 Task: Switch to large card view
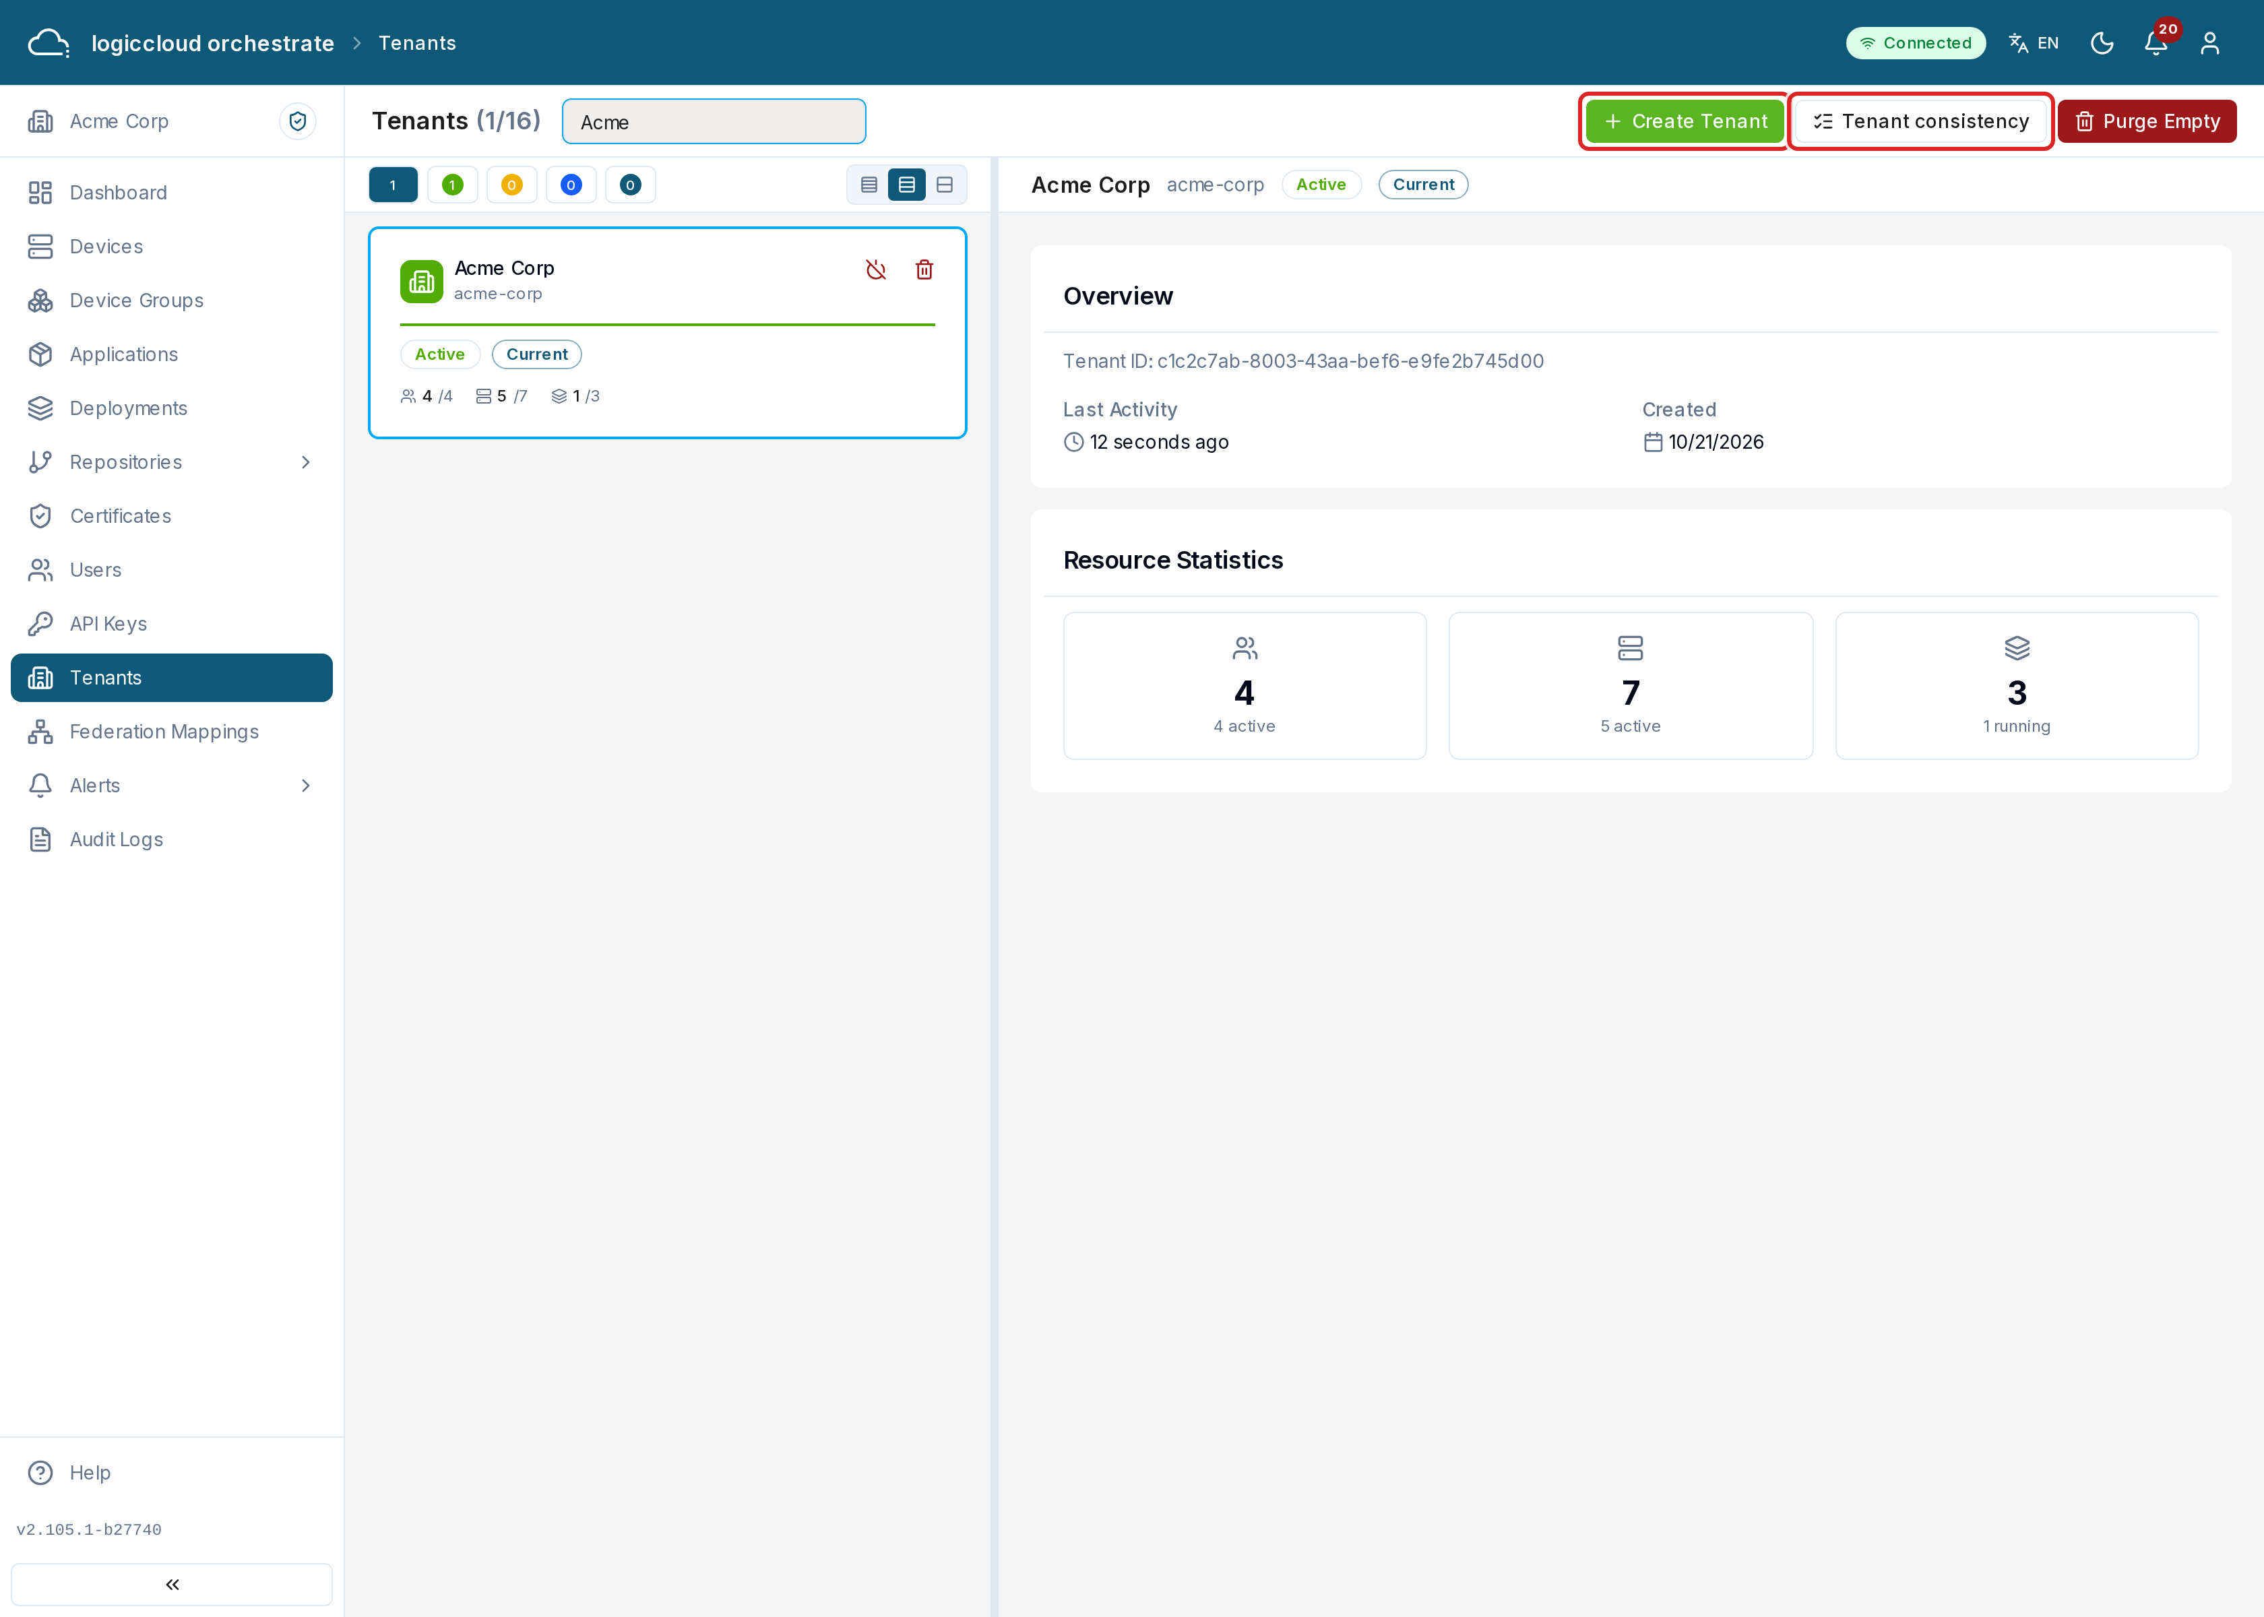tap(945, 184)
